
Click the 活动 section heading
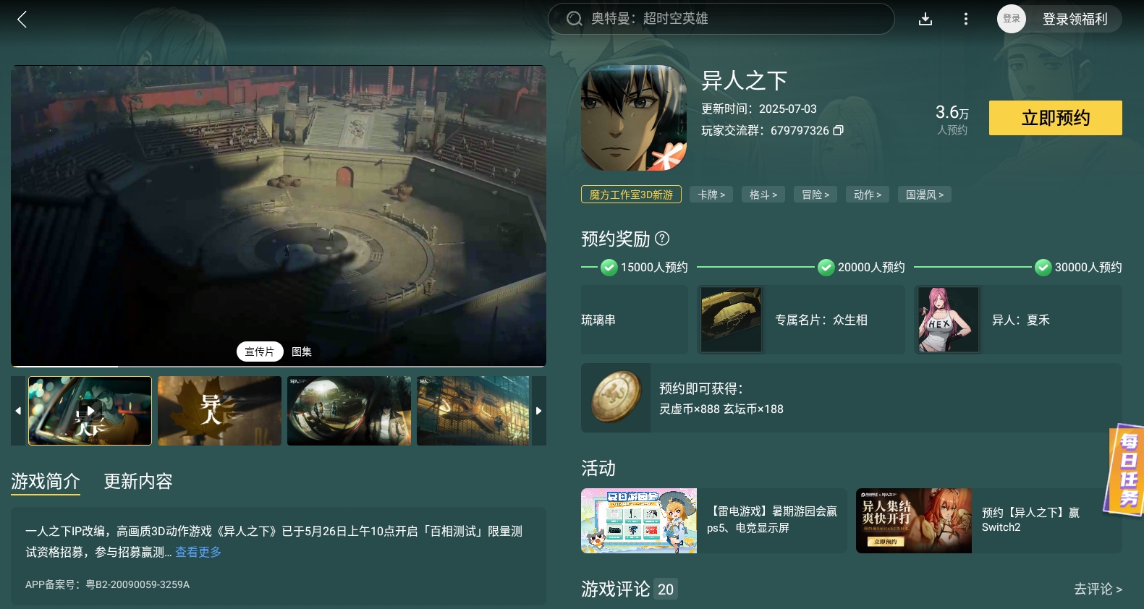(x=598, y=469)
